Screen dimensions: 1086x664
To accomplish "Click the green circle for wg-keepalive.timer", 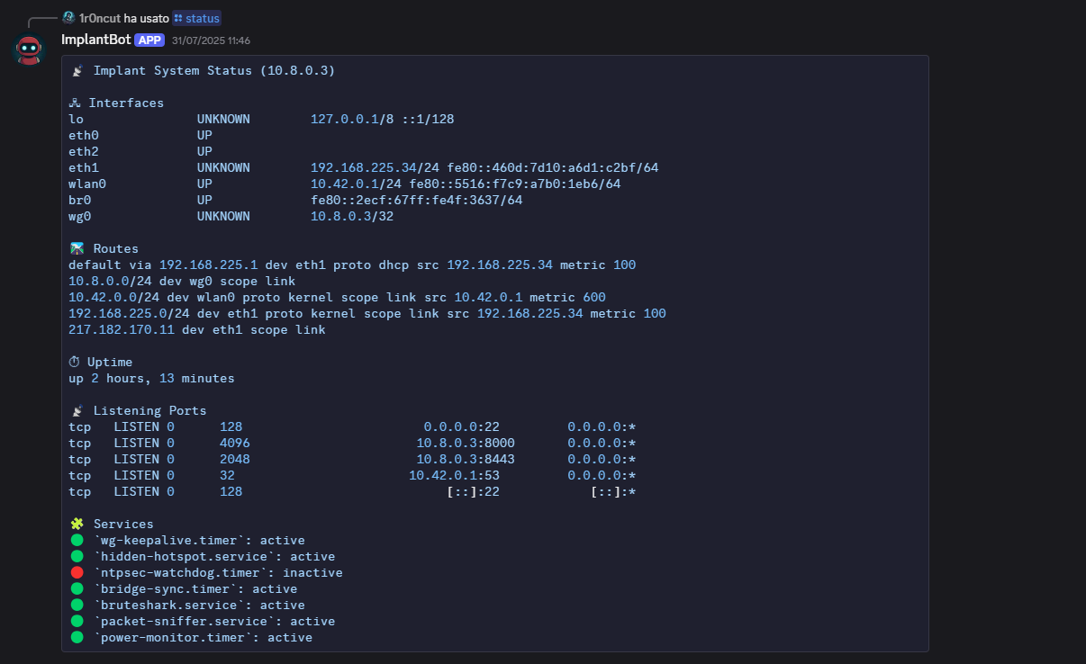I will point(77,540).
